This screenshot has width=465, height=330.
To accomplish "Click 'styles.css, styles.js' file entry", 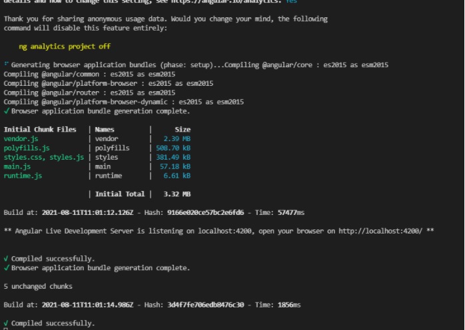I will coord(44,157).
